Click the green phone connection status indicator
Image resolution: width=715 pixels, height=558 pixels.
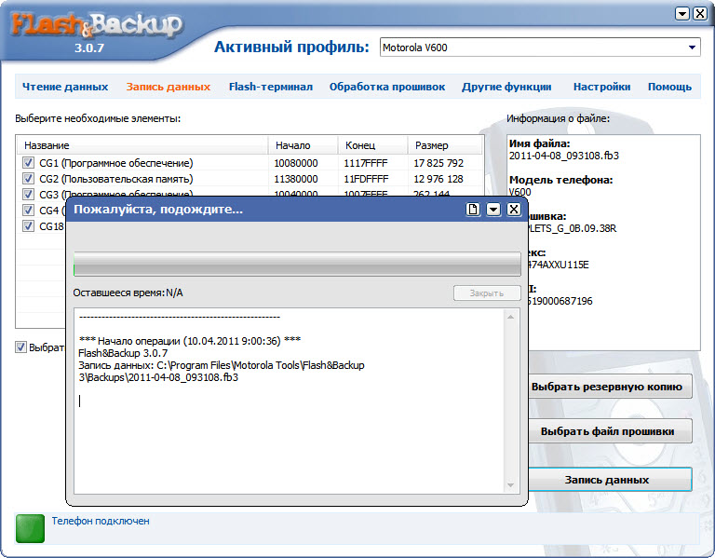[30, 528]
